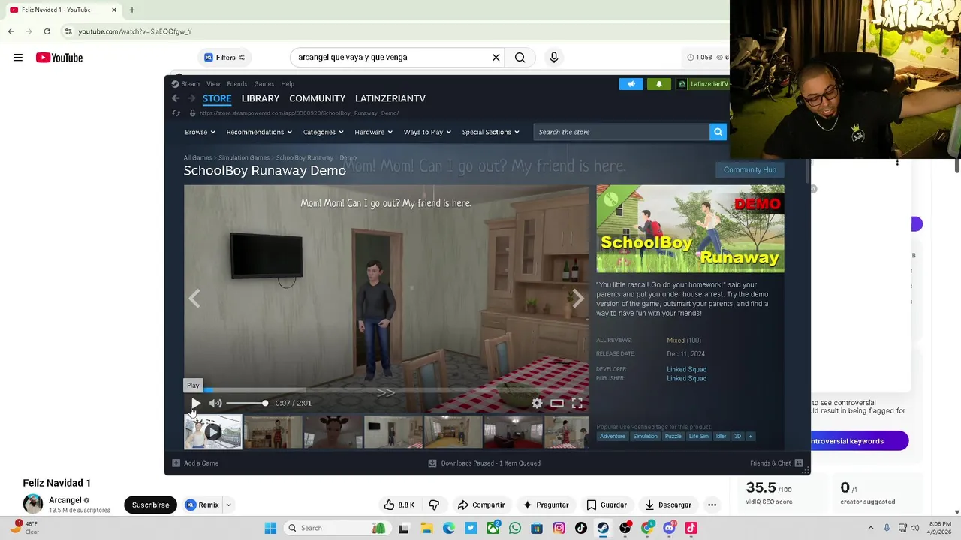Click Add a Game in Steam
This screenshot has width=961, height=540.
[x=195, y=463]
